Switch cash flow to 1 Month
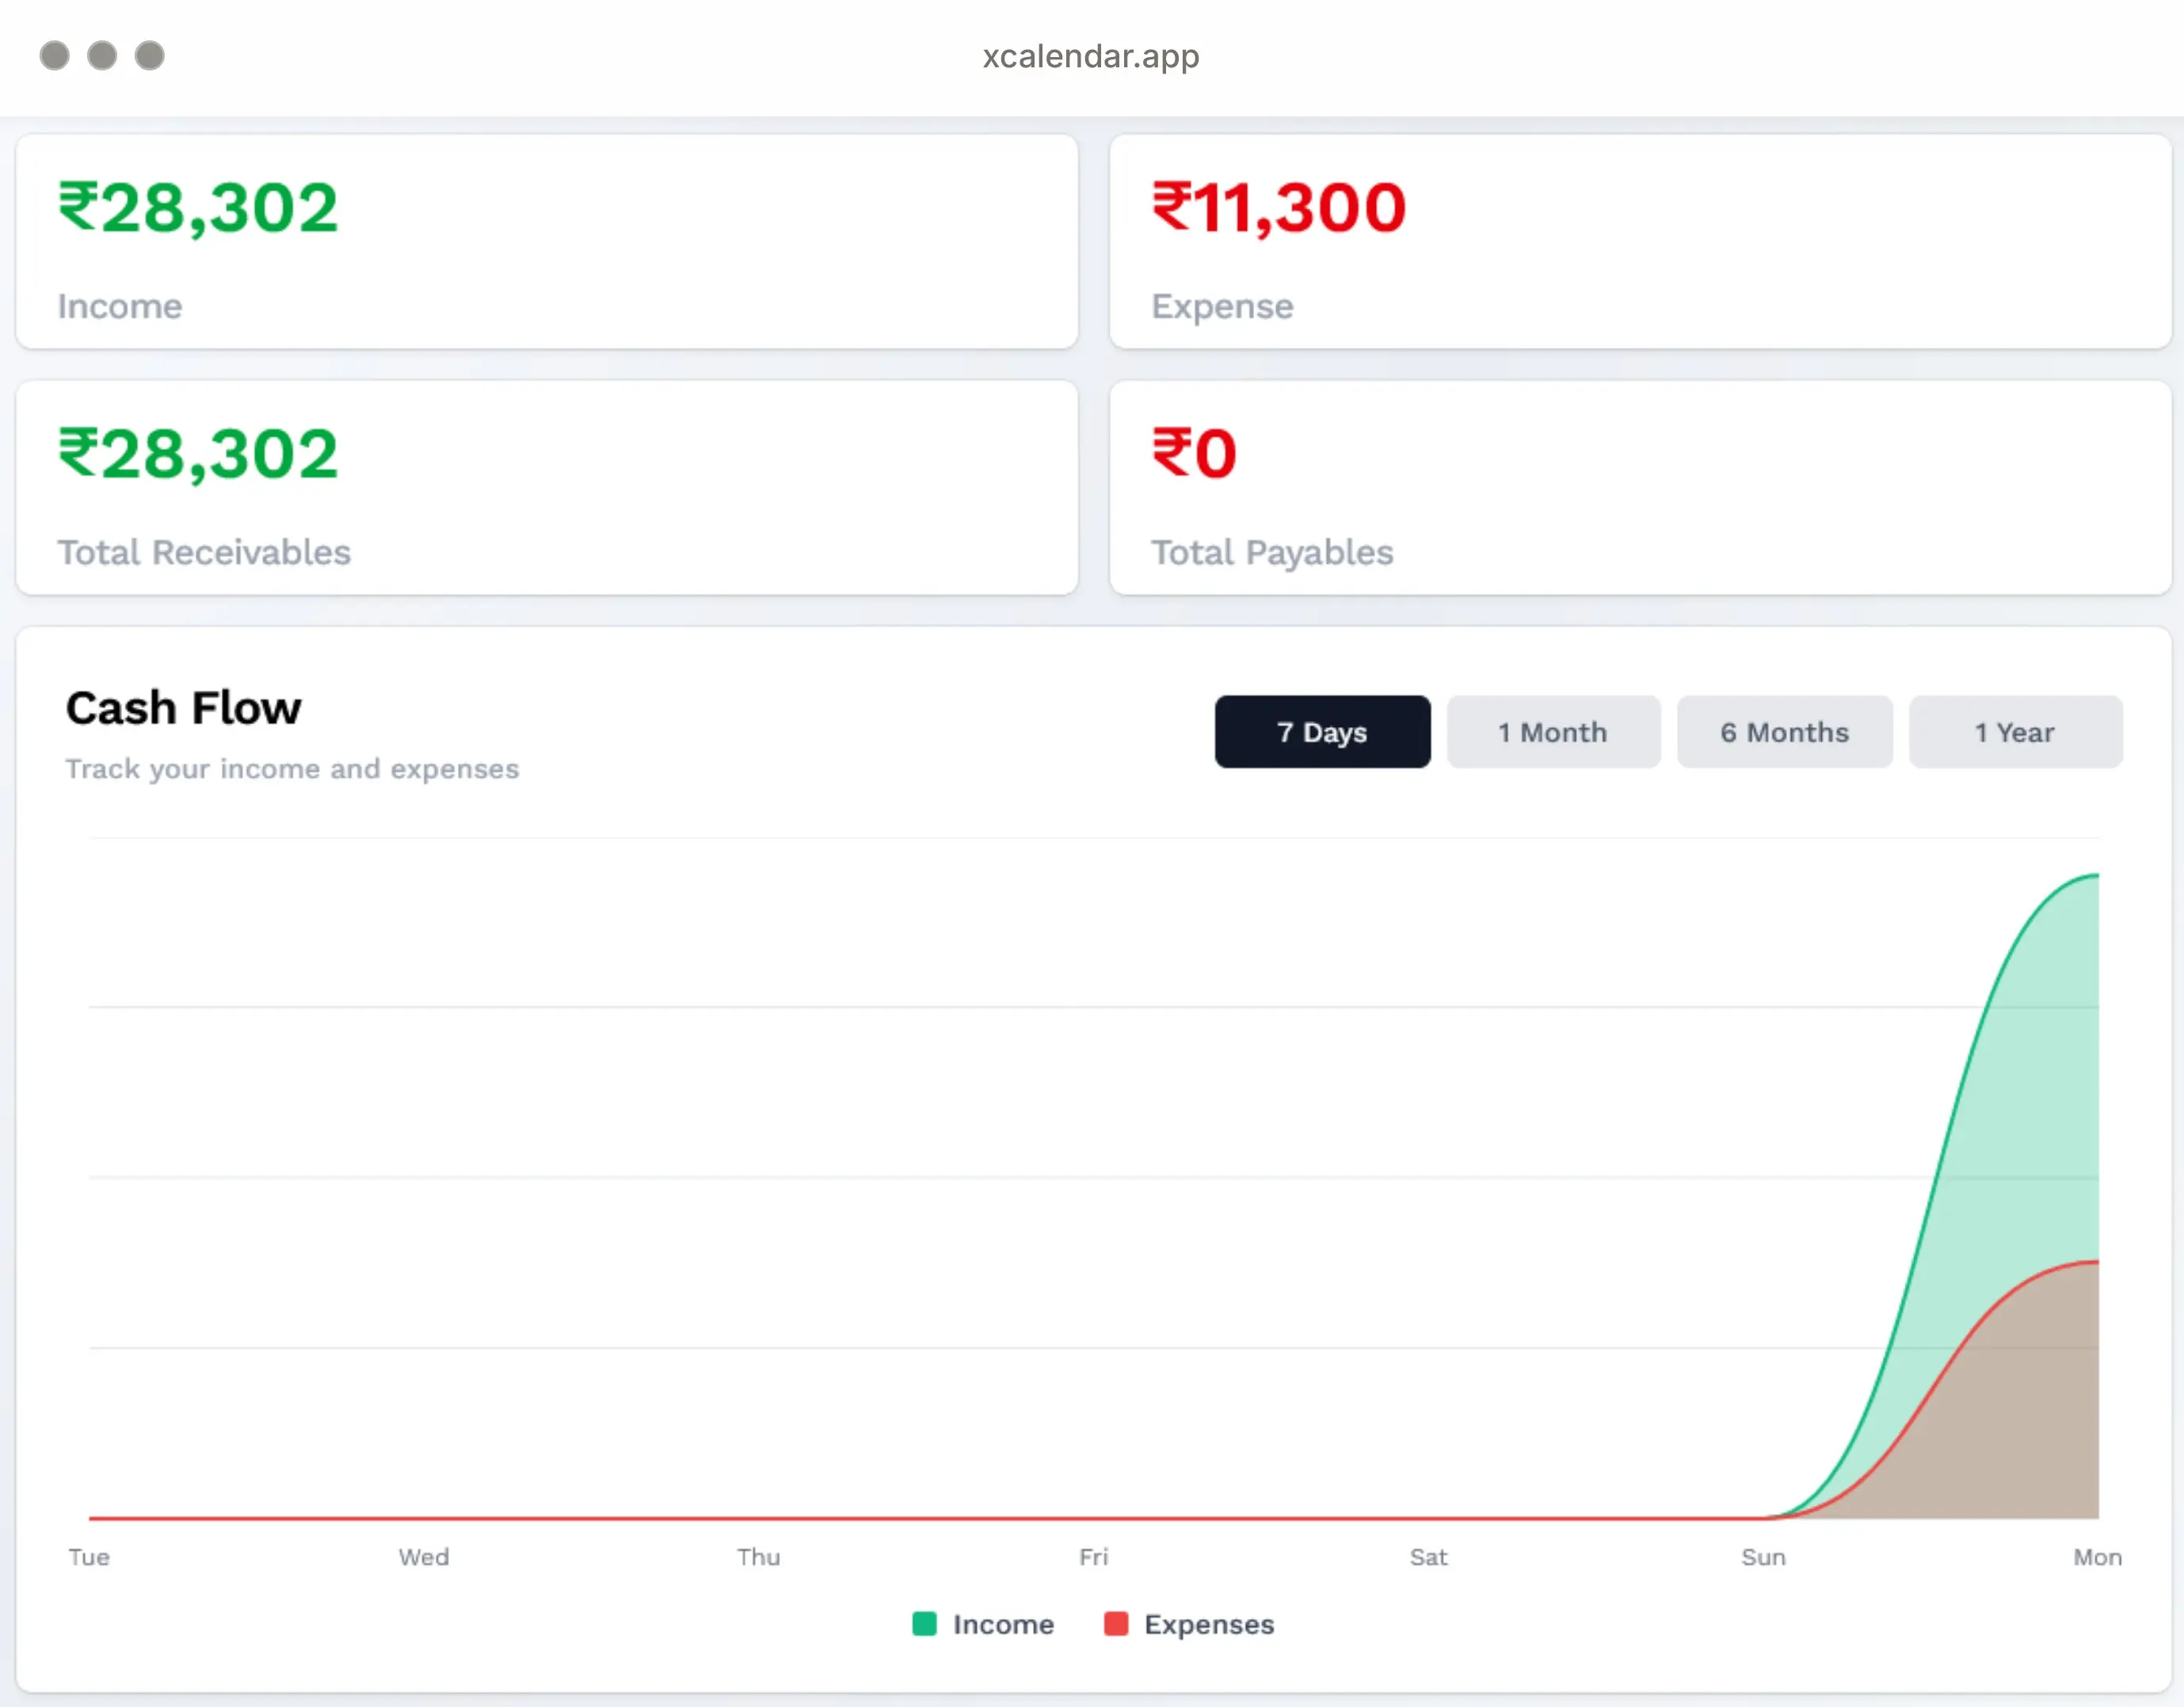Viewport: 2184px width, 1707px height. [1553, 732]
